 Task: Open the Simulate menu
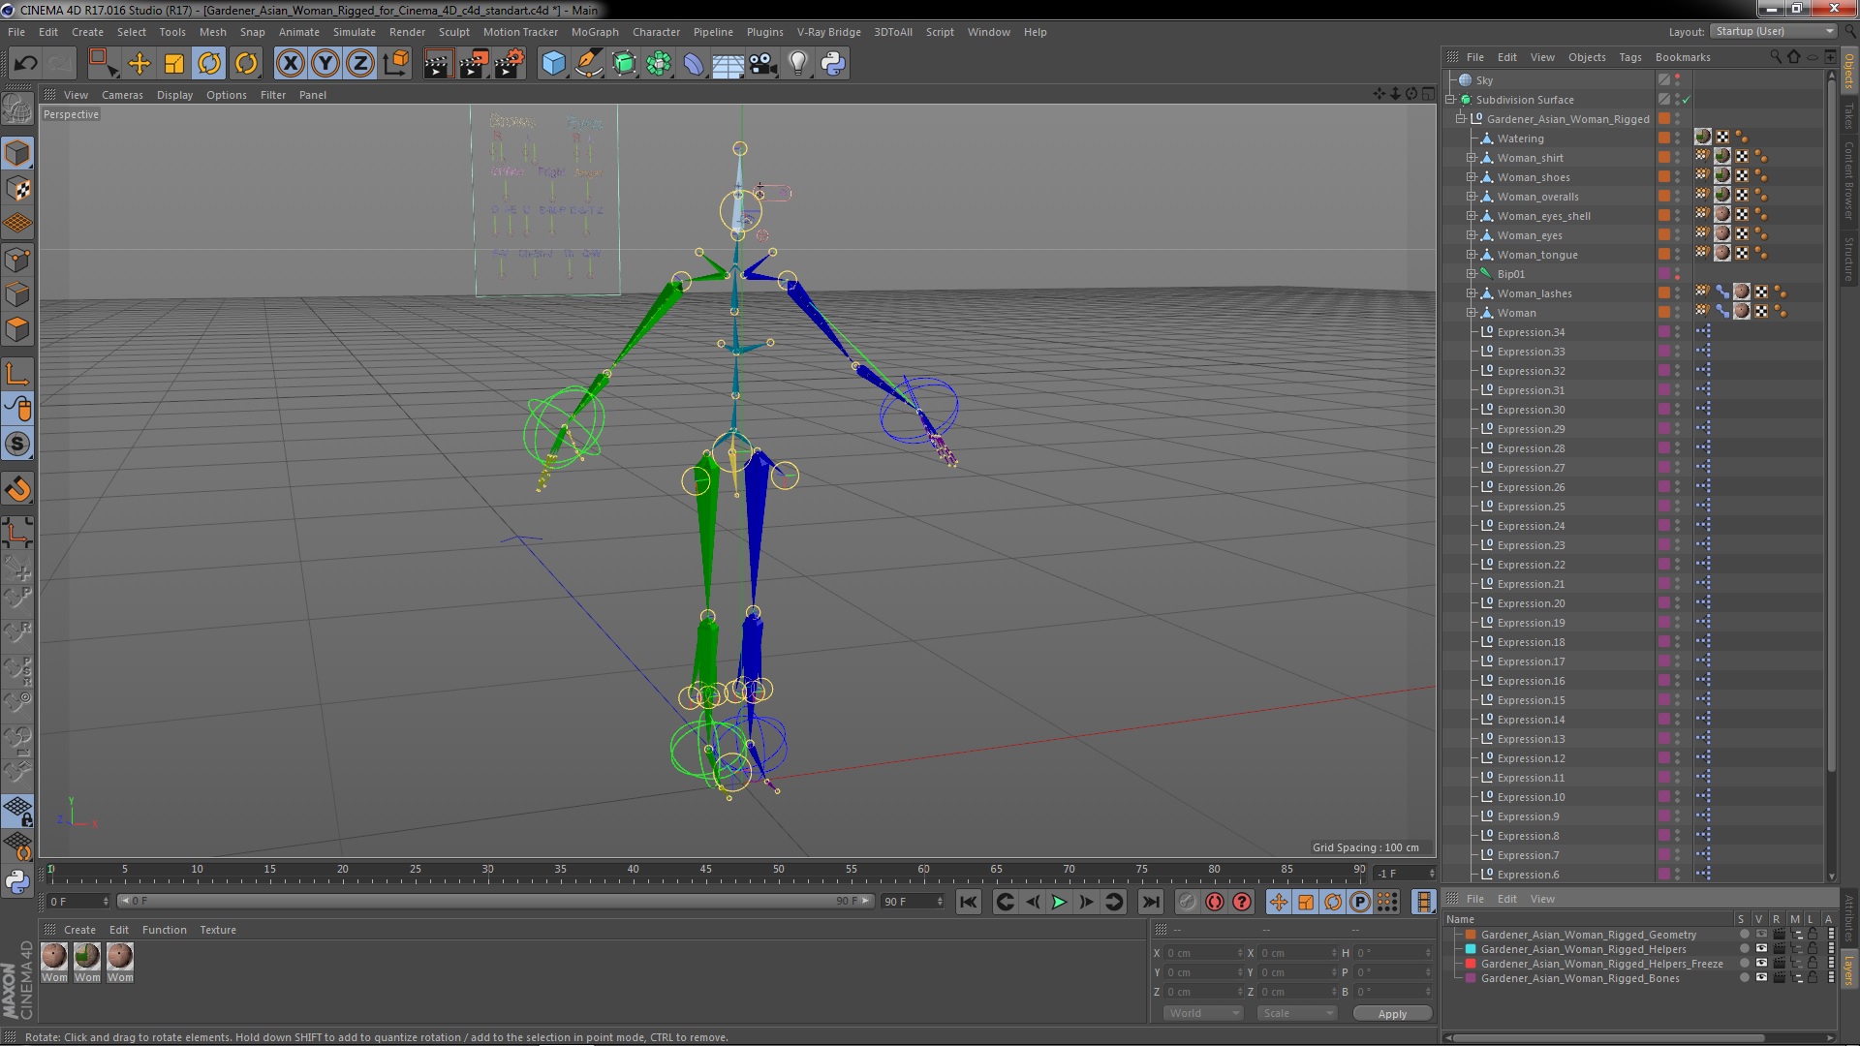point(354,32)
